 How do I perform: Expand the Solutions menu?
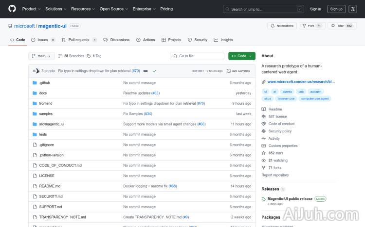[55, 9]
